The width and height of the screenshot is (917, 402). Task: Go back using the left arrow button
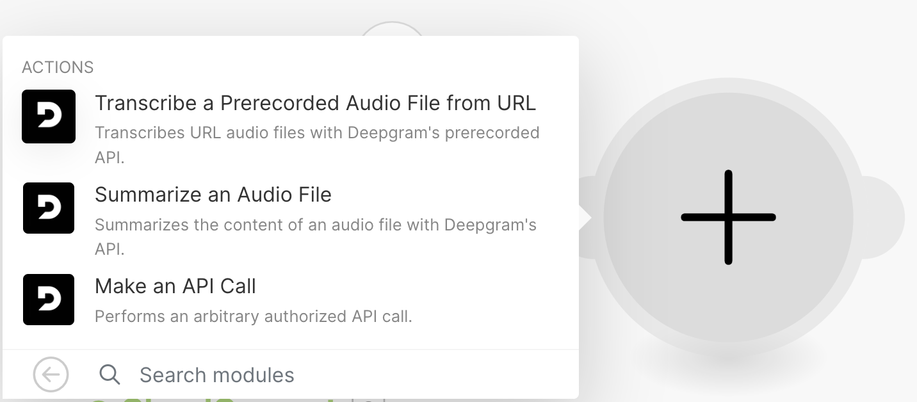(x=51, y=374)
